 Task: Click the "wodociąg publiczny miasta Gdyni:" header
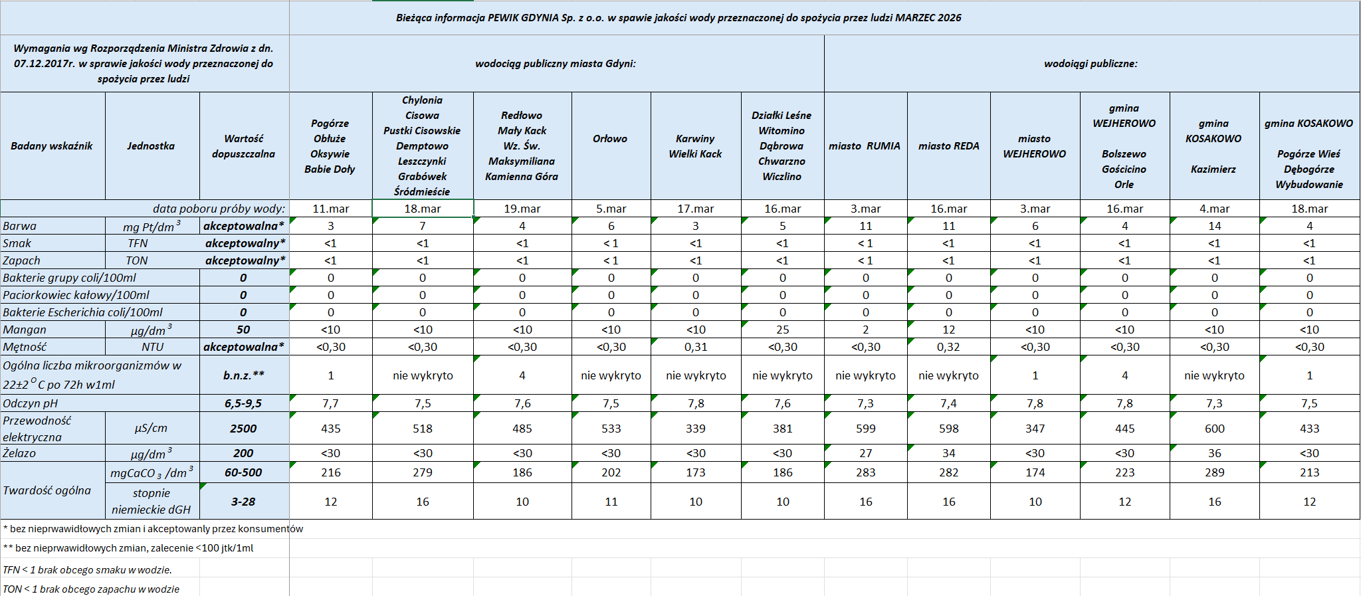[556, 64]
